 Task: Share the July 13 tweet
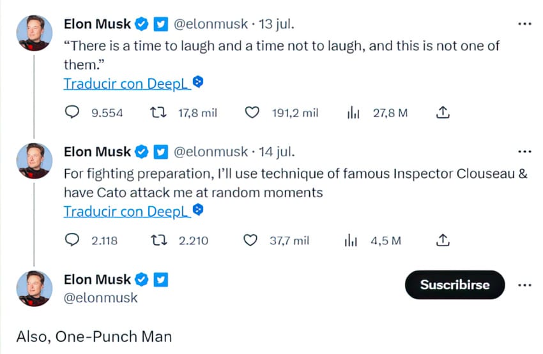(443, 113)
